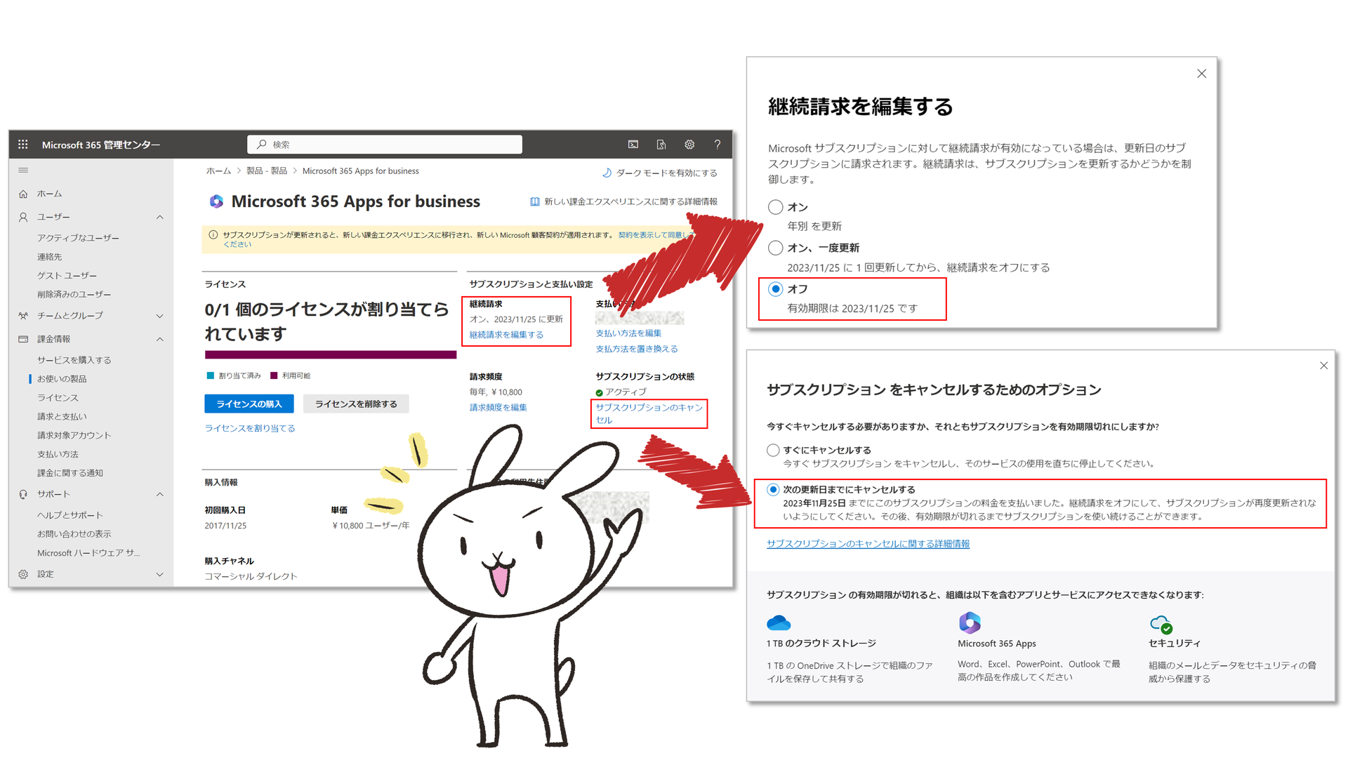Collapse the ユーザー section chevron
The height and width of the screenshot is (758, 1348).
click(160, 217)
